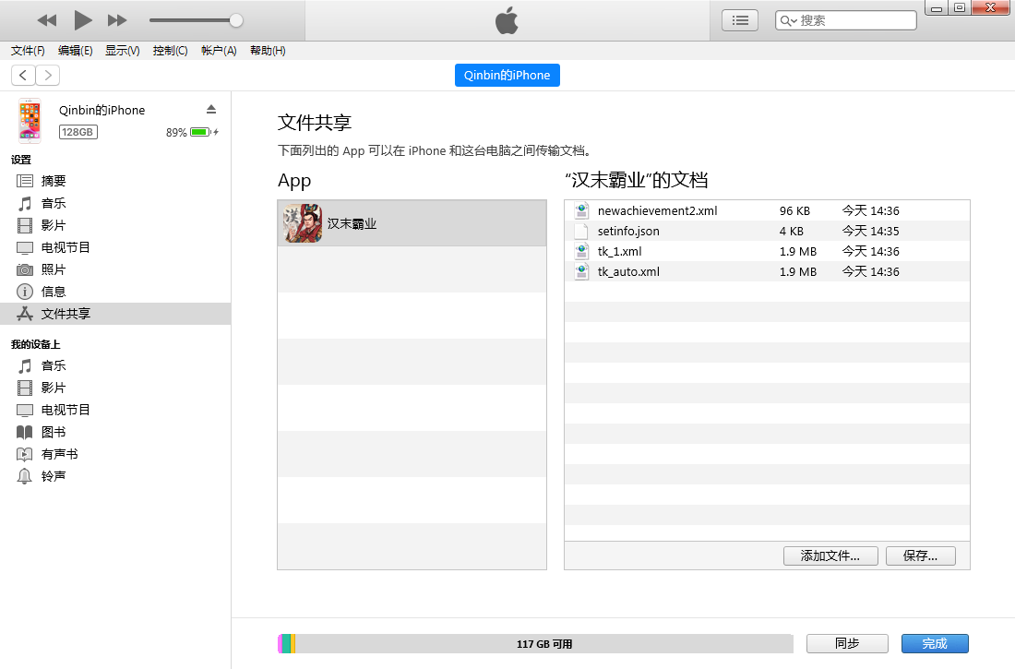Open 信息 info settings
This screenshot has height=669, width=1015.
point(115,292)
